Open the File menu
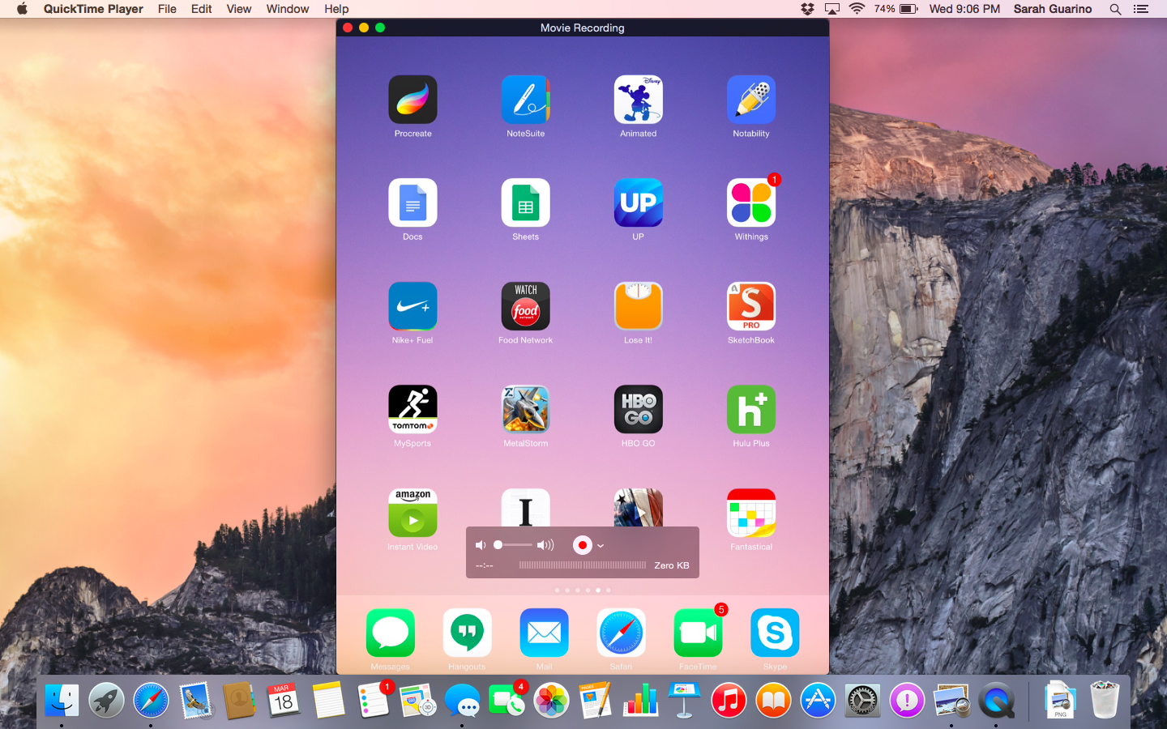This screenshot has width=1167, height=729. (167, 9)
